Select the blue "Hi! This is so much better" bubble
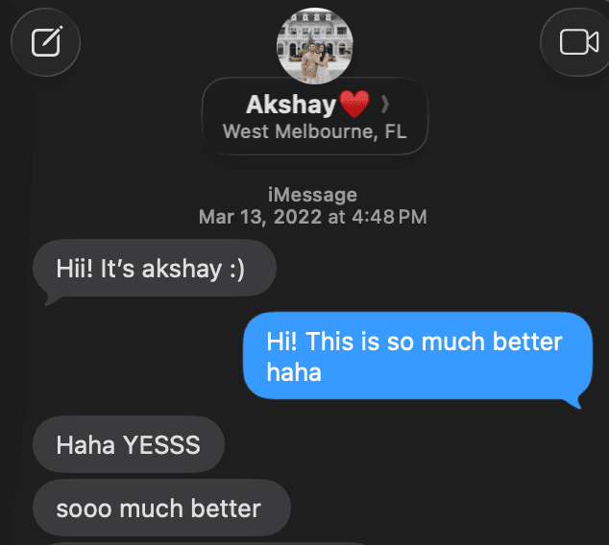This screenshot has width=609, height=545. (418, 356)
